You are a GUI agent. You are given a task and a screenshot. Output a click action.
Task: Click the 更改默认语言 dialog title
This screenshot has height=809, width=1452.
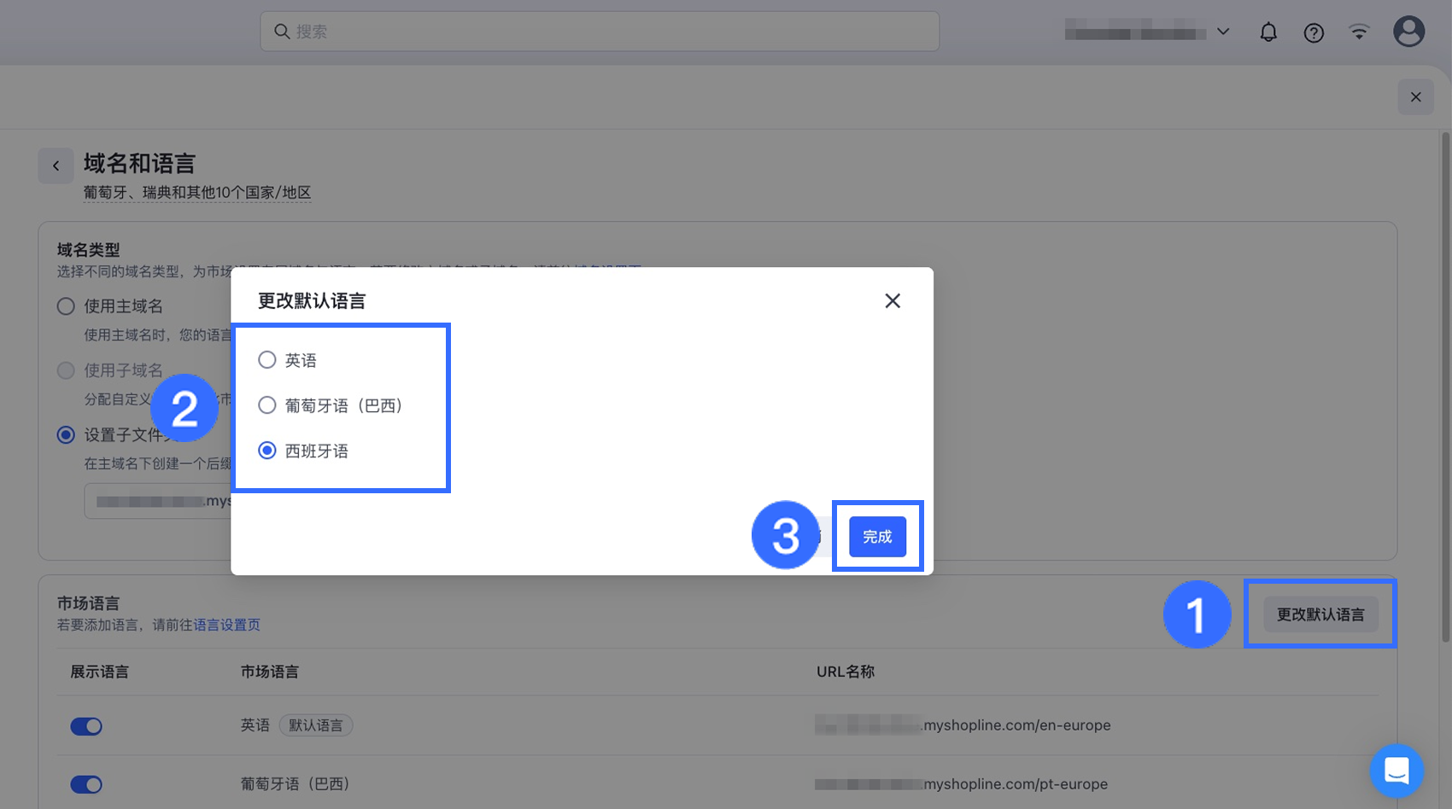click(312, 300)
